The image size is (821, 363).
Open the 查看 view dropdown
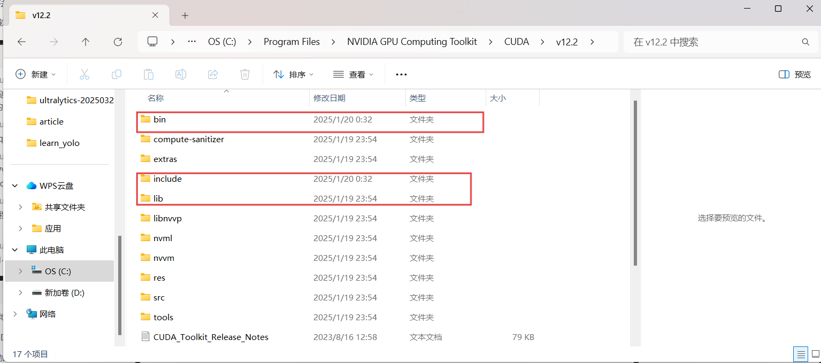[354, 74]
